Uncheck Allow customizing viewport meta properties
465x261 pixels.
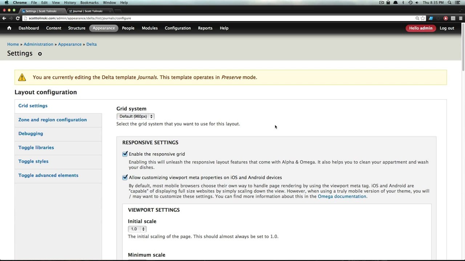point(125,178)
